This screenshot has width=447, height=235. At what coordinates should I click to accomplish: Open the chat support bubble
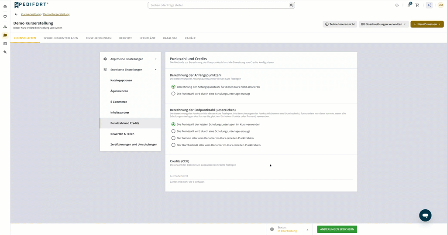coord(425,215)
